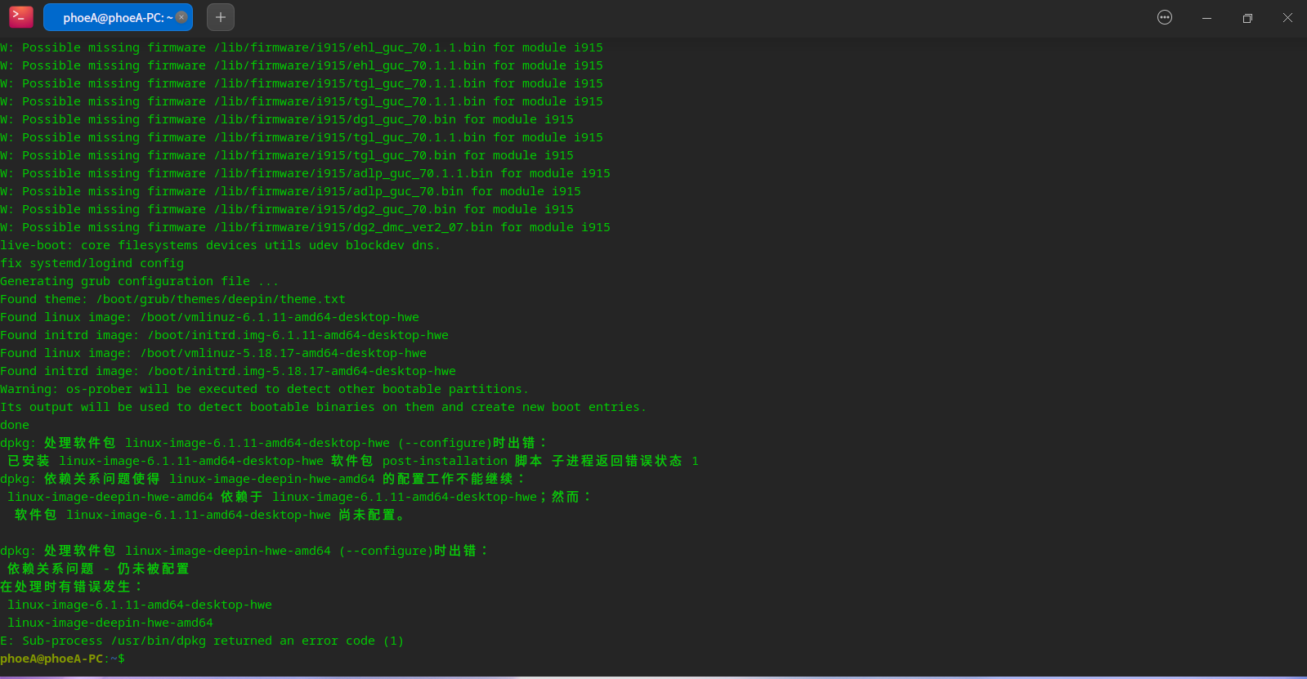Viewport: 1307px width, 679px height.
Task: Click 'dpkg: 处理软件包 linux-image-6.1.11-amd64-desktop-hwe' line
Action: 275,443
